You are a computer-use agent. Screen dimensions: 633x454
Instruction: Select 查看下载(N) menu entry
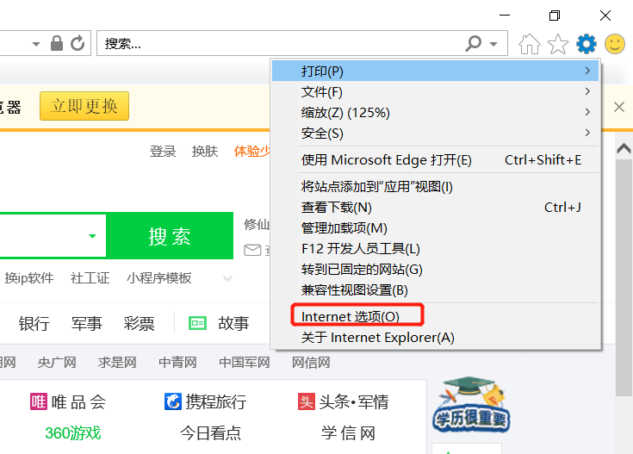436,208
